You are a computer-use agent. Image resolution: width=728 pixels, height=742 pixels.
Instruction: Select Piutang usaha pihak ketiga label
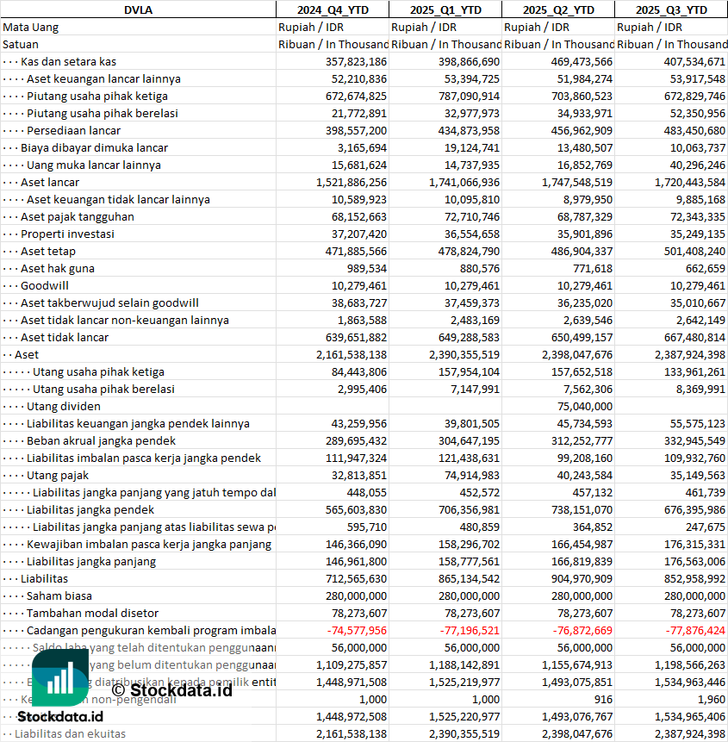[97, 96]
